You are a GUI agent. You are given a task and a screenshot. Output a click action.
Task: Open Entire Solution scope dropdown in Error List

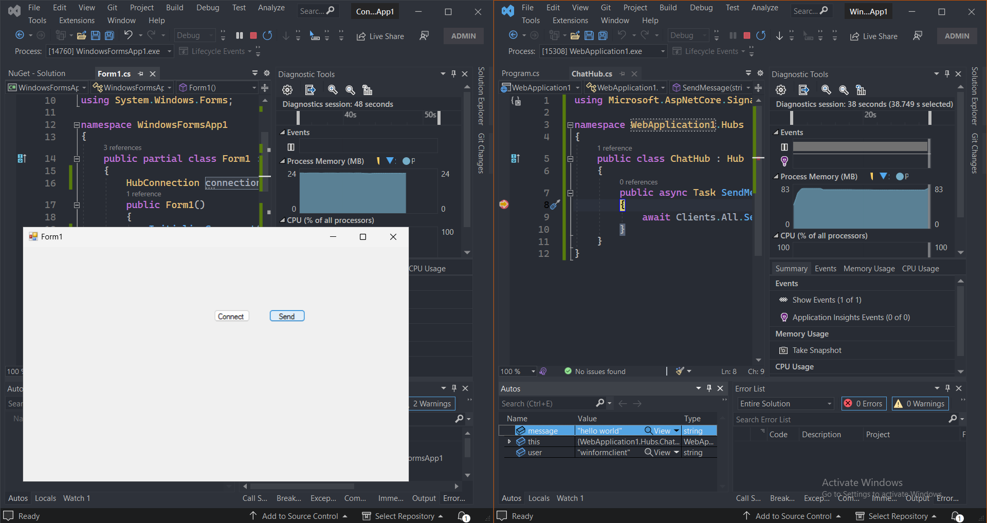pyautogui.click(x=785, y=404)
